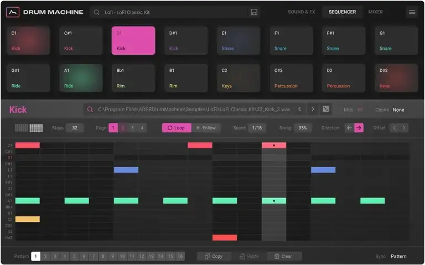The image size is (425, 265).
Task: Paste the copied pattern
Action: [249, 256]
